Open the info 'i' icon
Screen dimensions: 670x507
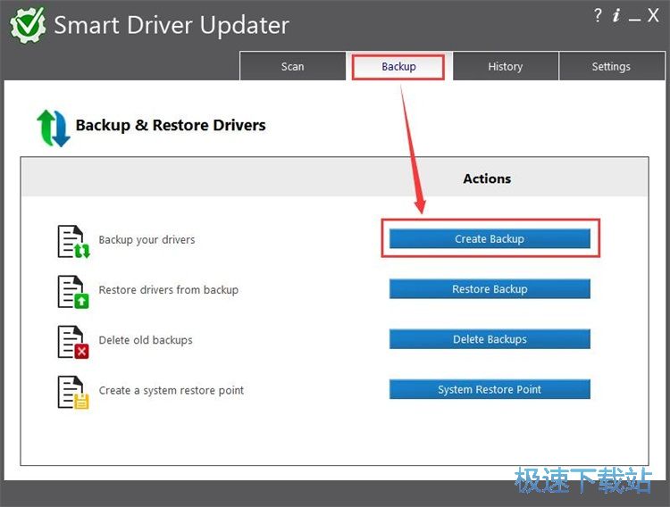(616, 16)
